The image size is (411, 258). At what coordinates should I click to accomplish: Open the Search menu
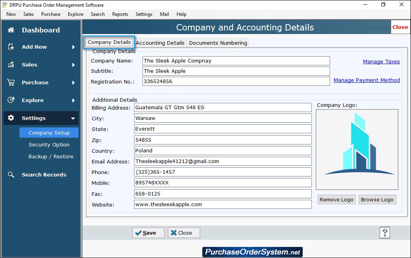[98, 14]
